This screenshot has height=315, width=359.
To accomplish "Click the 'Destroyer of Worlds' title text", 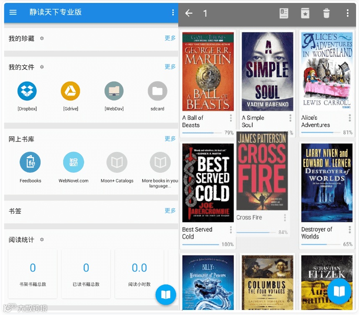I will pos(317,233).
